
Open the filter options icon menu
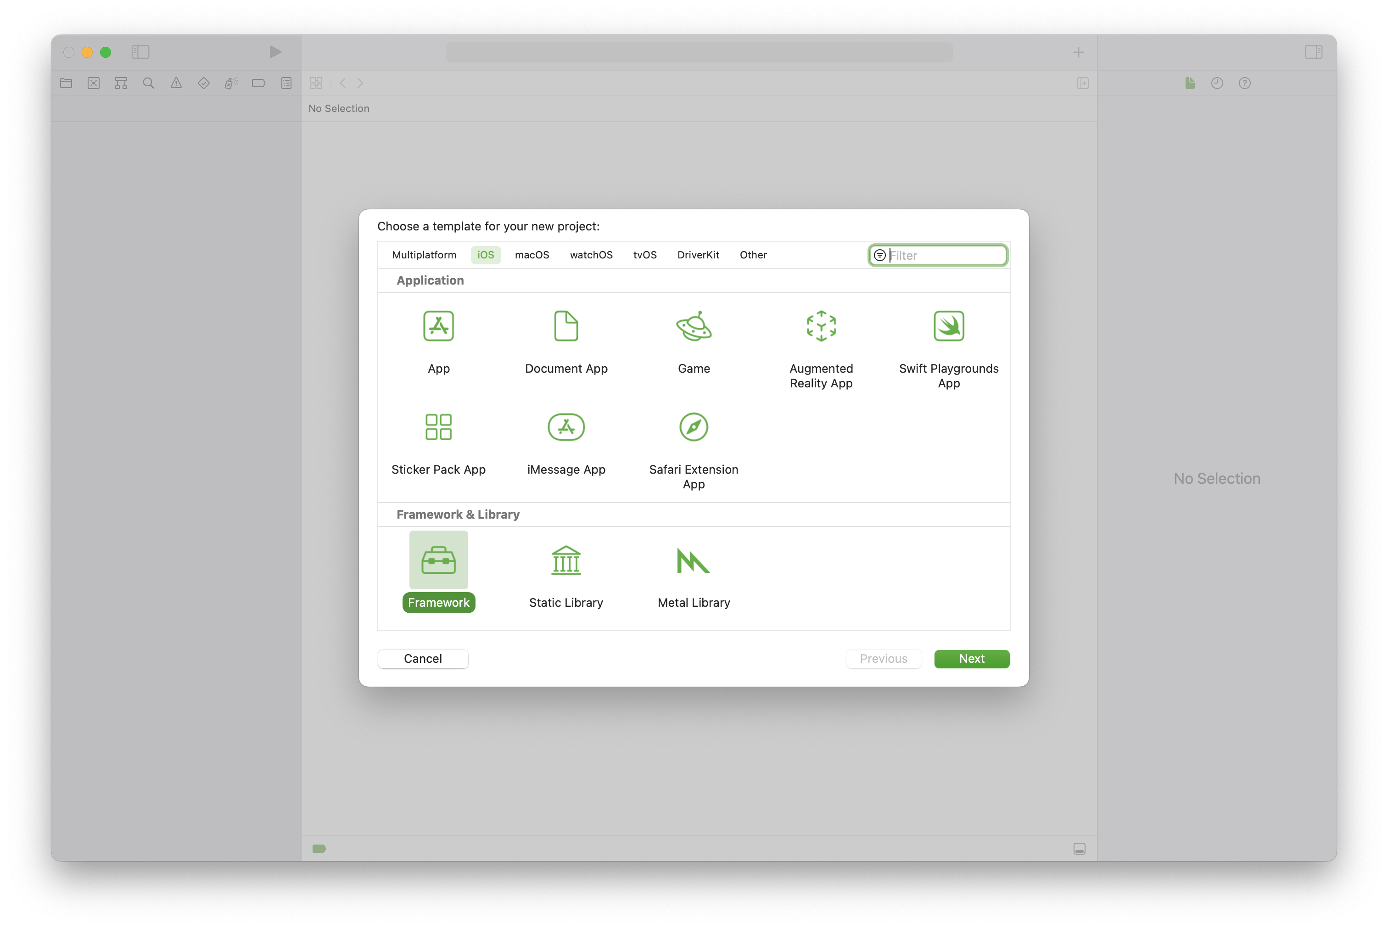[880, 255]
